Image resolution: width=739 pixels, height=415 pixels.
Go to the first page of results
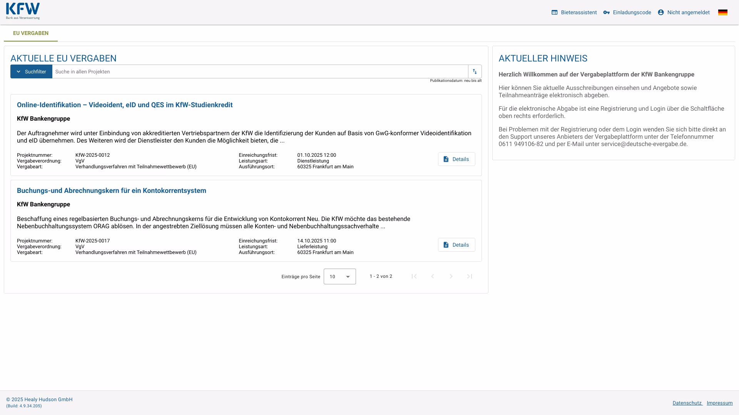[414, 276]
